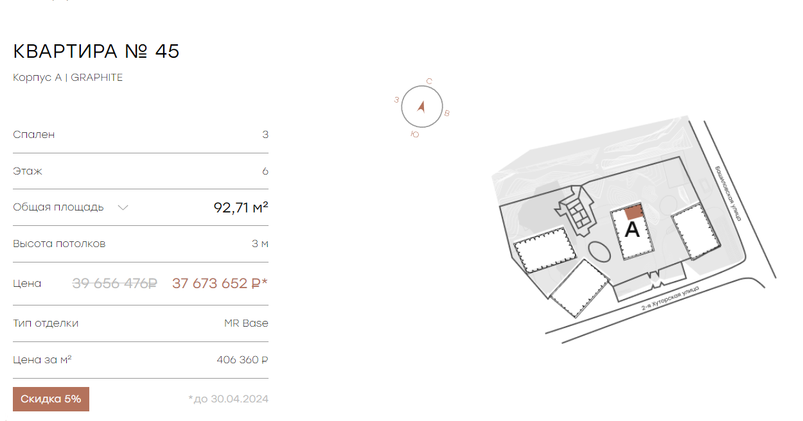The image size is (803, 421).
Task: Click the diagonal building at bottom-left of the plan
Action: (579, 288)
